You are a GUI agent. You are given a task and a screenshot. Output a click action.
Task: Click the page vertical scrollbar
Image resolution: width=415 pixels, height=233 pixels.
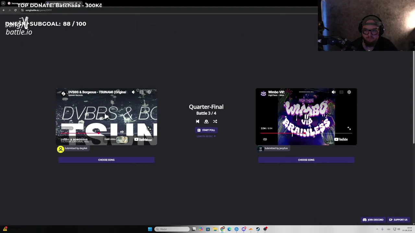[x=414, y=97]
